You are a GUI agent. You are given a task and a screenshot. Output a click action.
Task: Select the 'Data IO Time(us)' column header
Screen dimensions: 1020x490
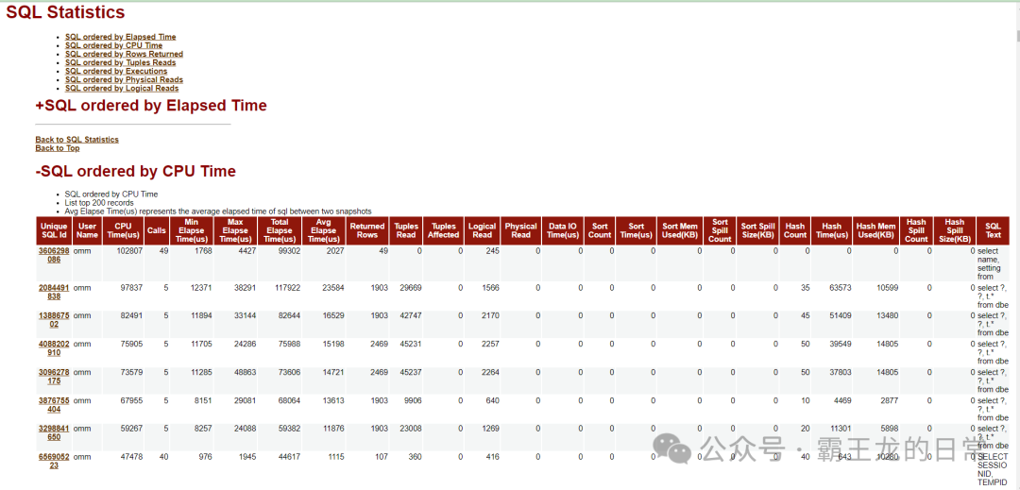(x=563, y=230)
